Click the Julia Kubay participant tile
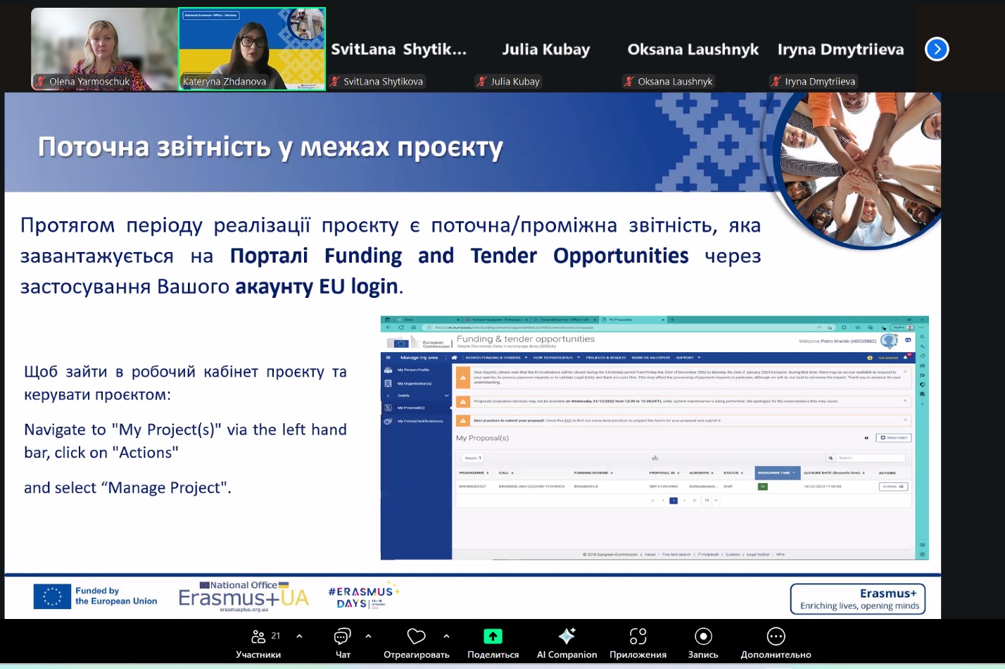The height and width of the screenshot is (669, 1005). (545, 49)
